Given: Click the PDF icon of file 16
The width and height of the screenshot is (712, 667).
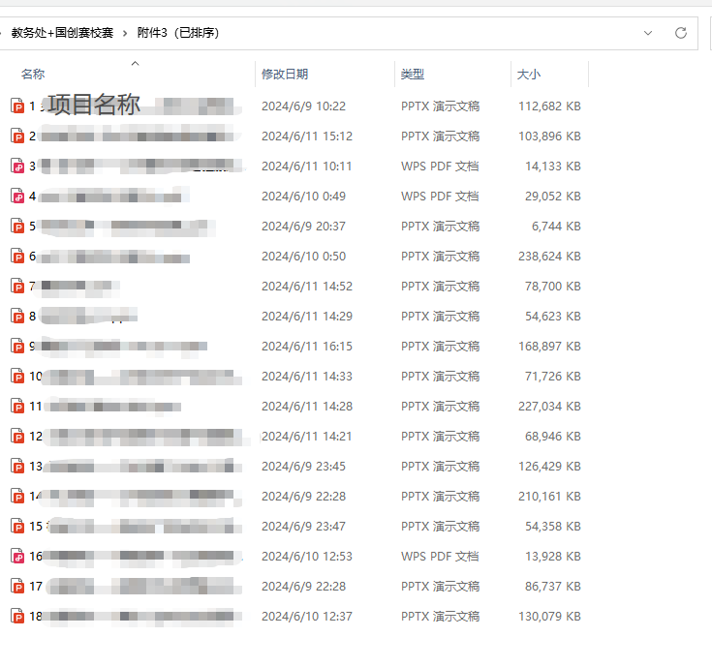Looking at the screenshot, I should 17,557.
